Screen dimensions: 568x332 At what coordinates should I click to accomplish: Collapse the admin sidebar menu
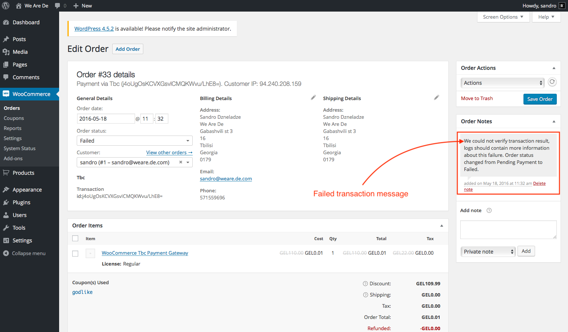(x=25, y=253)
